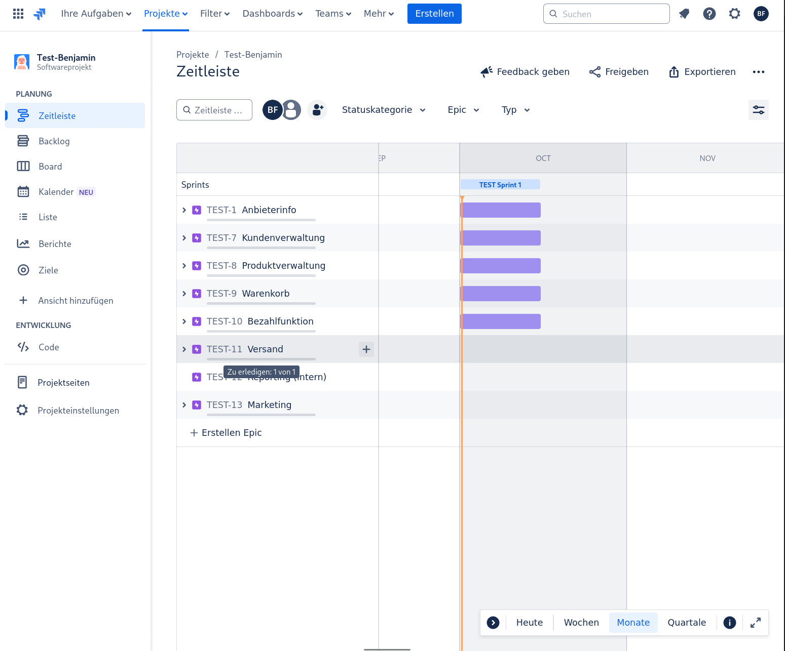Open the app switcher grid icon
Image resolution: width=785 pixels, height=651 pixels.
coord(18,14)
